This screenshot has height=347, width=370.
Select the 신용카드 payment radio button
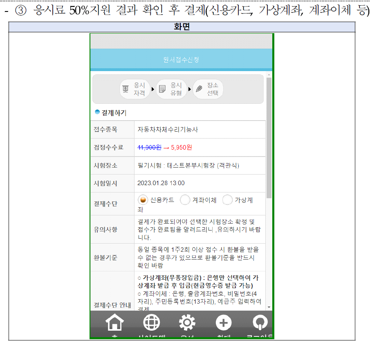(x=143, y=199)
